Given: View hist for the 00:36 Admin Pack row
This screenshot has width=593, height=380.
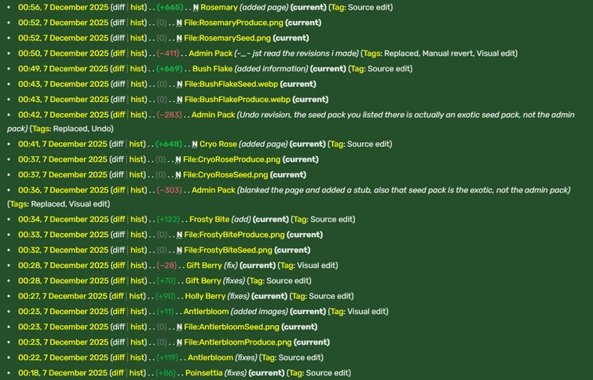Looking at the screenshot, I should (137, 190).
